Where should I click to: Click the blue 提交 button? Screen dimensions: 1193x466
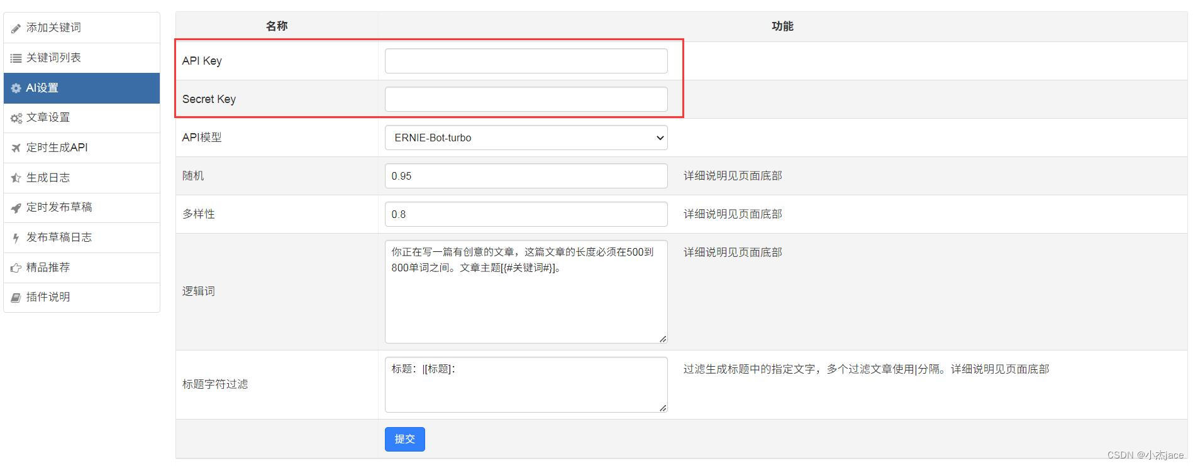(x=405, y=439)
